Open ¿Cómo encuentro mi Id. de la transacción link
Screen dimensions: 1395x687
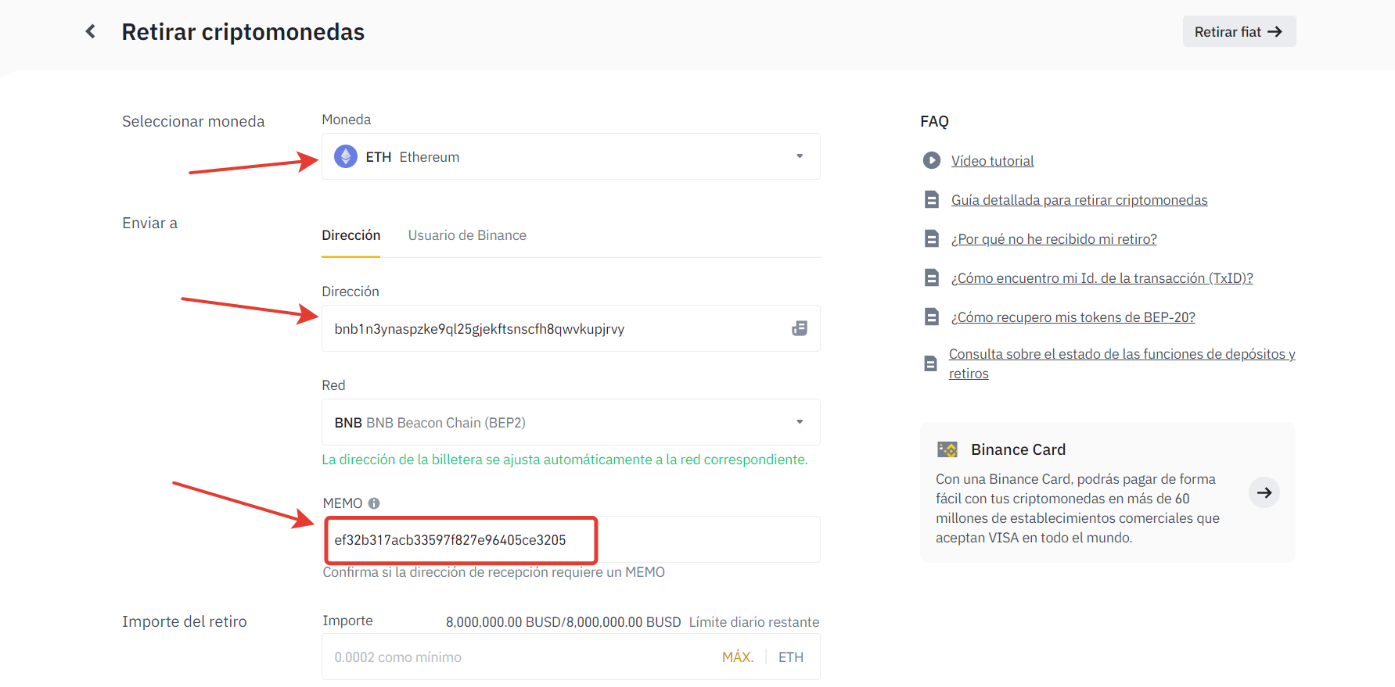[x=1102, y=278]
